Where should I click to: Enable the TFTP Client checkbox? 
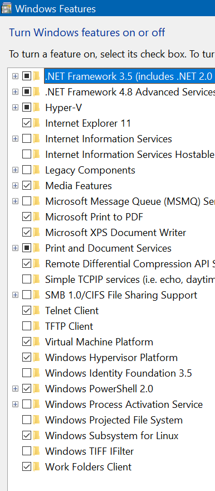click(x=27, y=326)
